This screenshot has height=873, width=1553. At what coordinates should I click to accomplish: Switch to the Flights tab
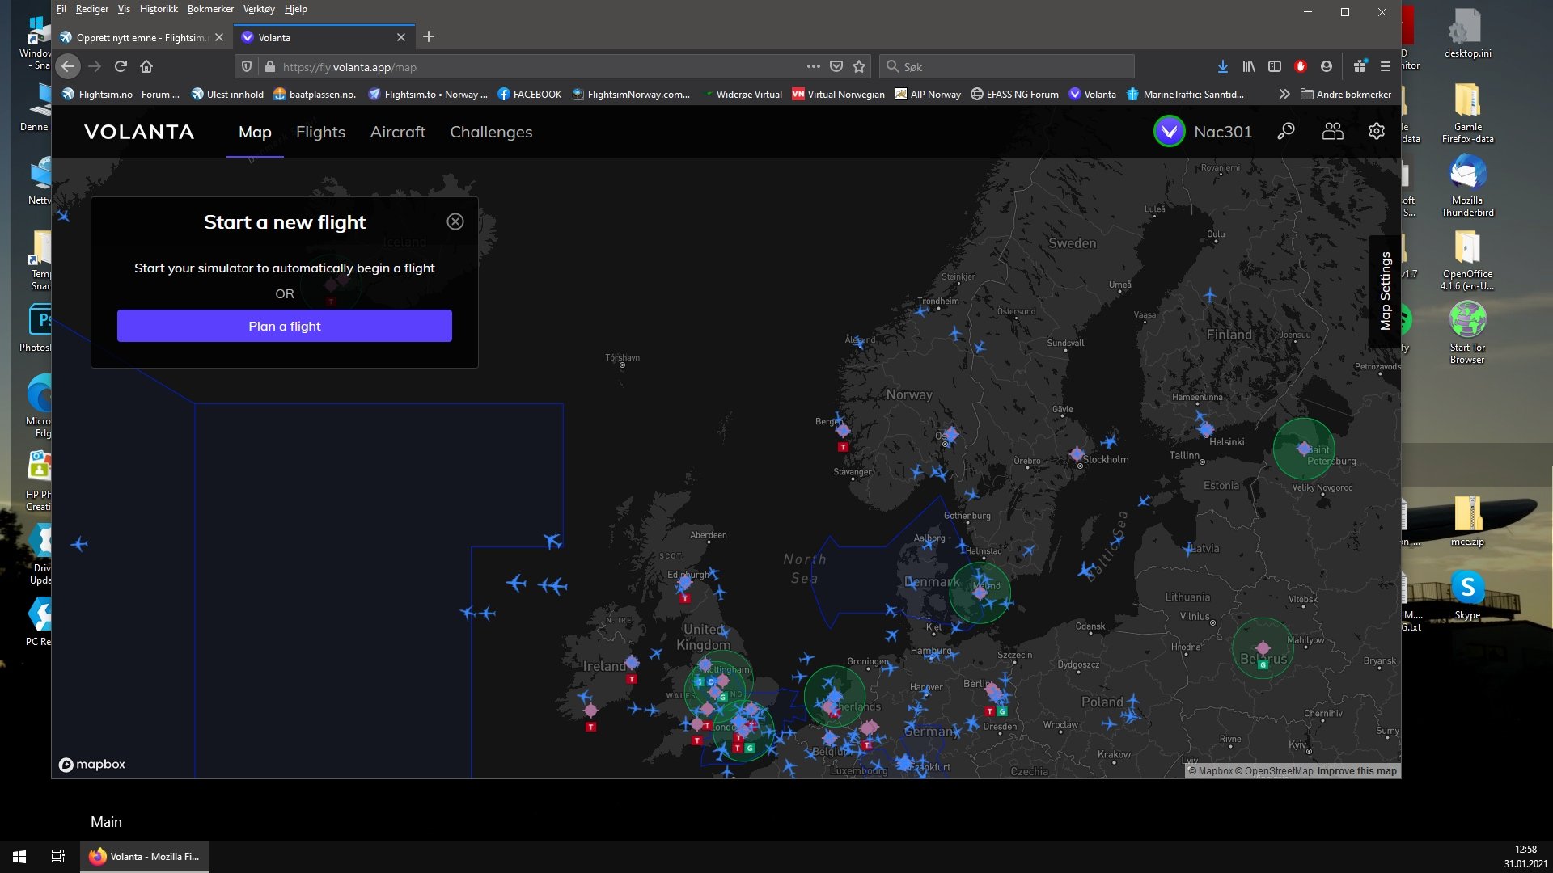[320, 132]
